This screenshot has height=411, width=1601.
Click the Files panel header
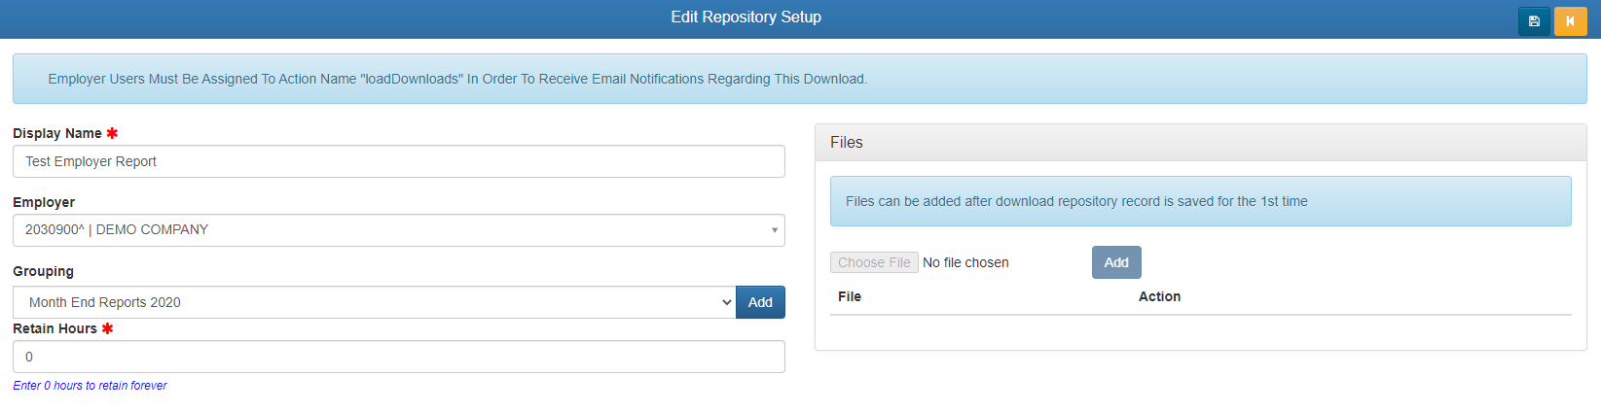pyautogui.click(x=1200, y=143)
